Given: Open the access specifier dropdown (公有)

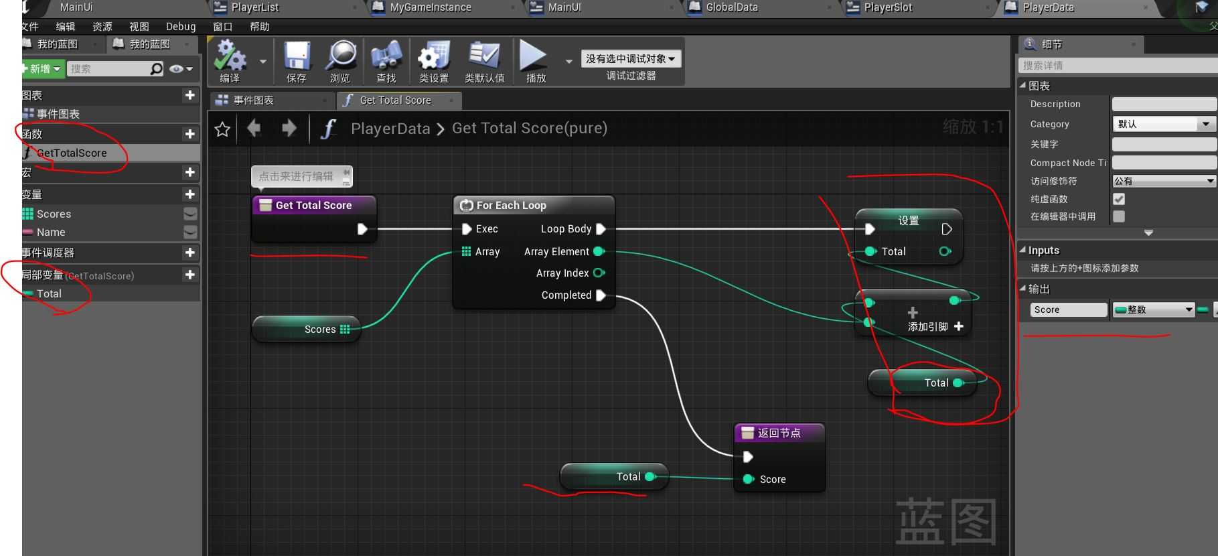Looking at the screenshot, I should click(1164, 181).
